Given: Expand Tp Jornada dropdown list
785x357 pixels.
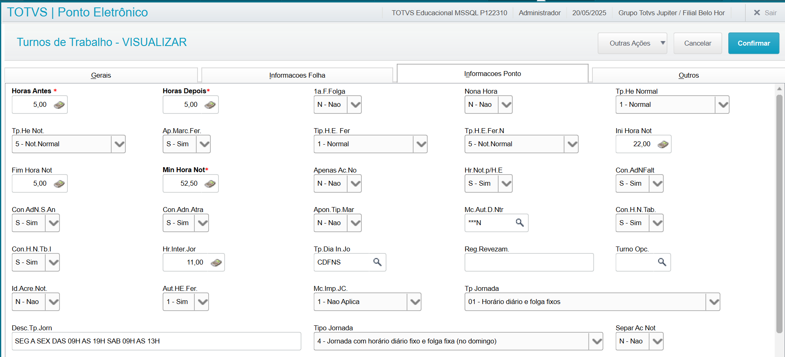Looking at the screenshot, I should click(713, 302).
